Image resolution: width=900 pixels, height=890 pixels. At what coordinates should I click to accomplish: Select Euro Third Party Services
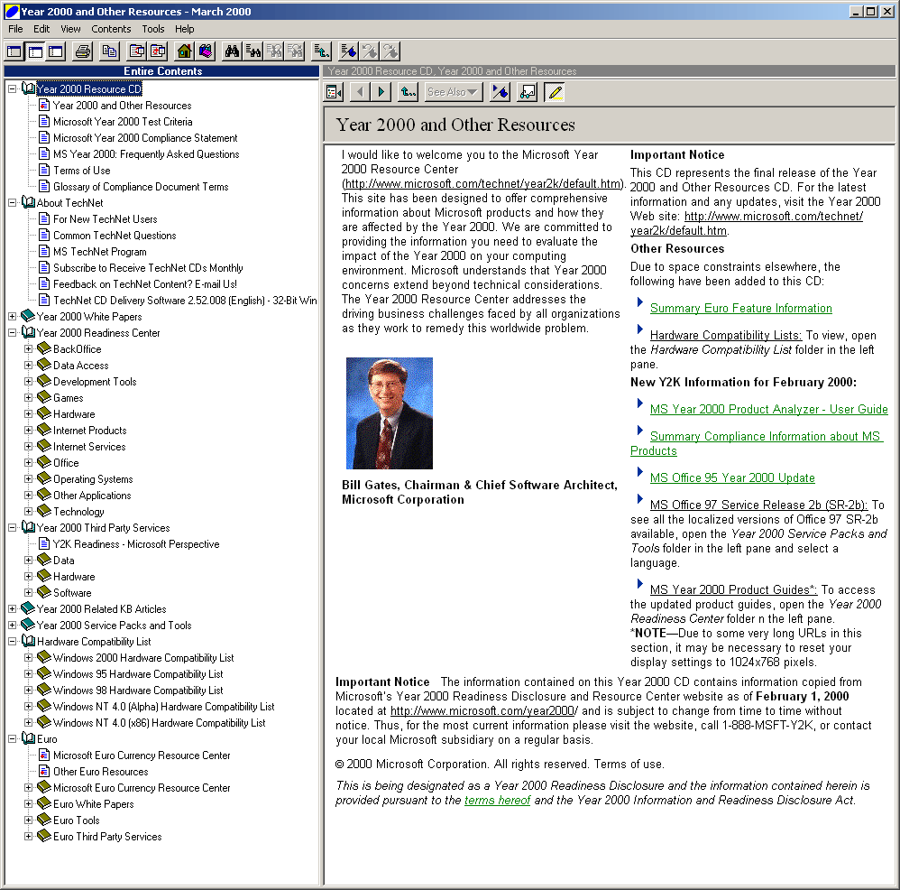tap(107, 837)
